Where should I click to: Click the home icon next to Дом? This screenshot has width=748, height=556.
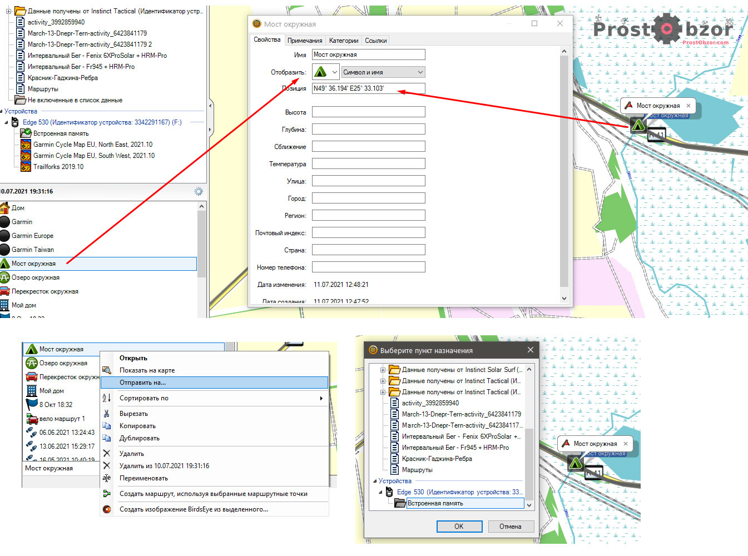pyautogui.click(x=5, y=208)
